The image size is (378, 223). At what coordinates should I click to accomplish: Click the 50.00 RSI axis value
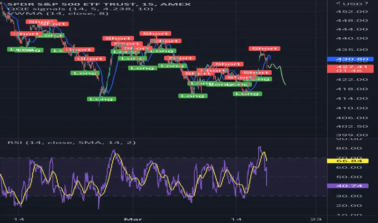click(349, 177)
